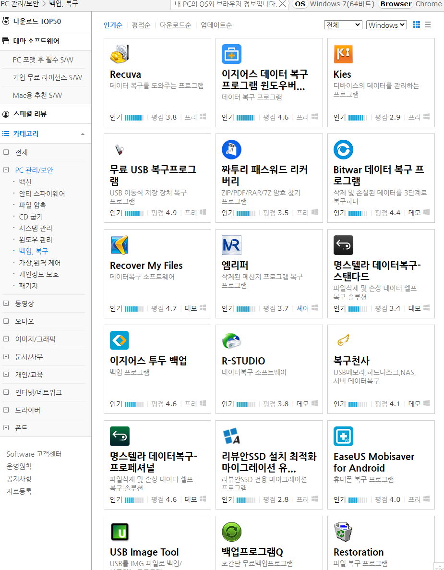Image resolution: width=444 pixels, height=570 pixels.
Task: Open the orange Kies icon
Action: [x=343, y=54]
